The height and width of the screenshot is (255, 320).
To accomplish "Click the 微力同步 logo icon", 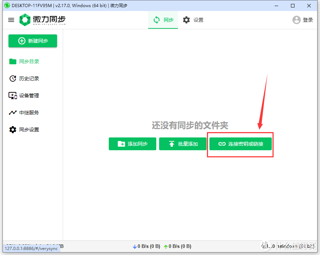I will (24, 20).
